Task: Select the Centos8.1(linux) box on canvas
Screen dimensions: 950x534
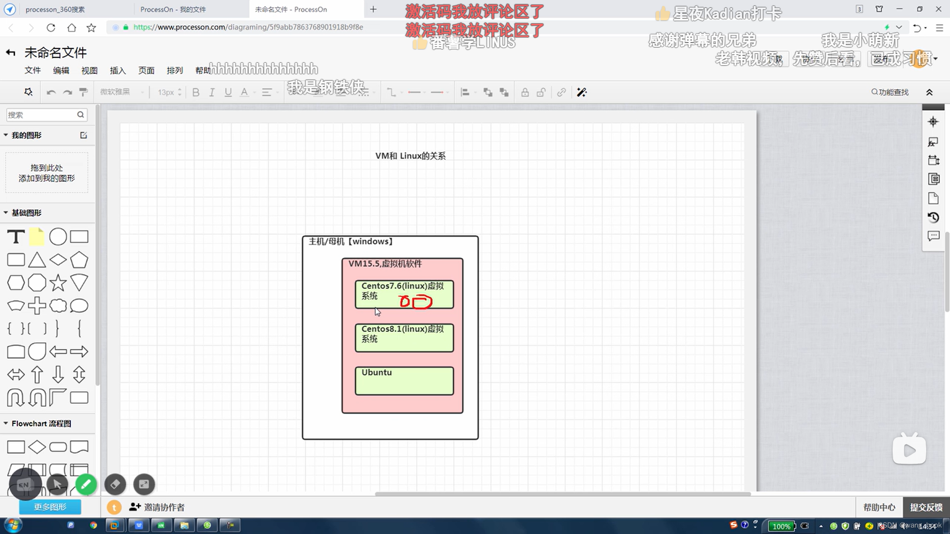Action: pos(404,338)
